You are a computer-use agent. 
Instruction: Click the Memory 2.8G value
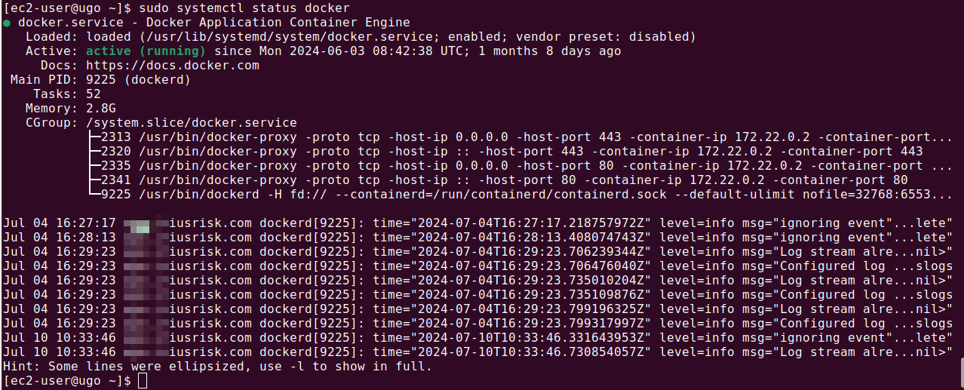101,109
